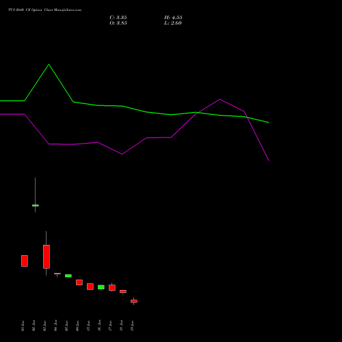342x342 pixels.
Task: Click the thin green candle with long wick
Action: pos(36,205)
